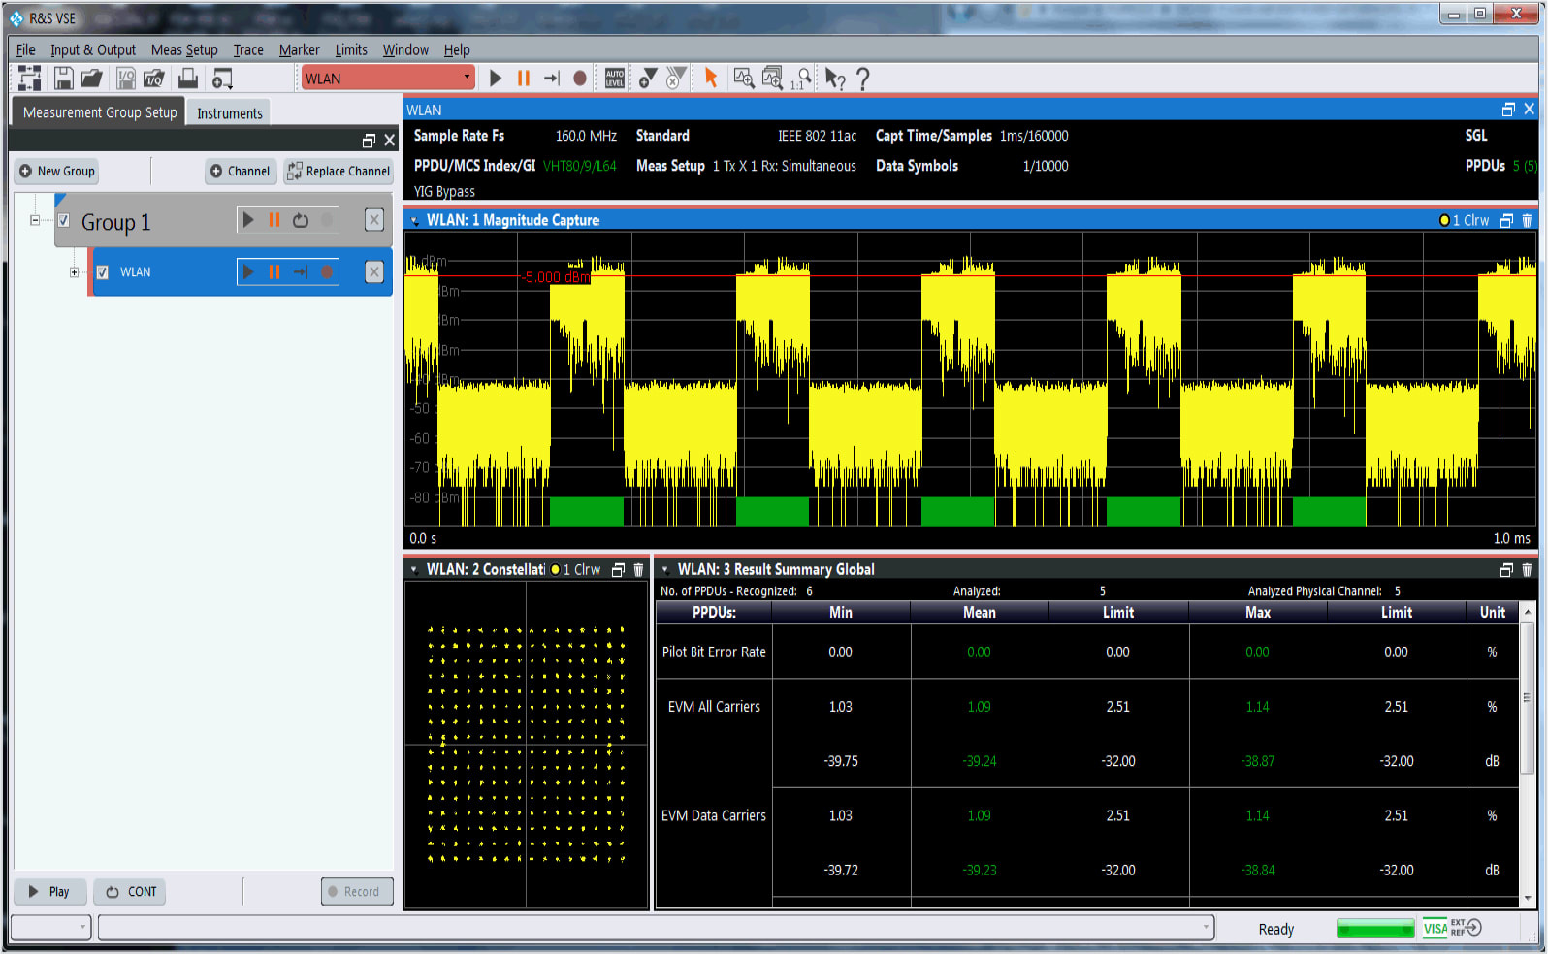
Task: Click the add marker toolbar icon
Action: (x=647, y=79)
